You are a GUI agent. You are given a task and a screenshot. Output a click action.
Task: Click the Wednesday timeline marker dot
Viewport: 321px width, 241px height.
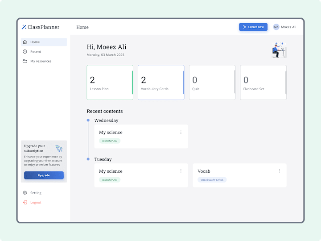(x=88, y=120)
